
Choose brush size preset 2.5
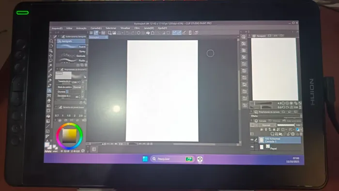click(81, 116)
